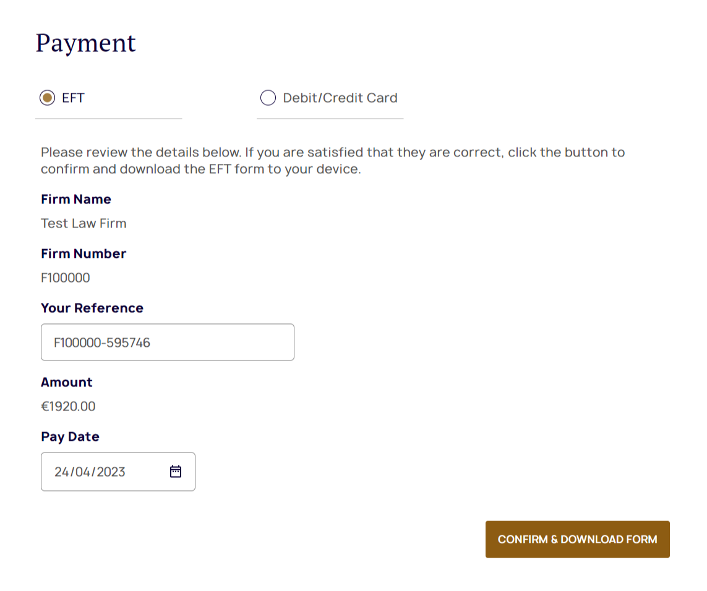Screen dimensions: 707x591
Task: Select the EFT radio button
Action: [x=47, y=98]
